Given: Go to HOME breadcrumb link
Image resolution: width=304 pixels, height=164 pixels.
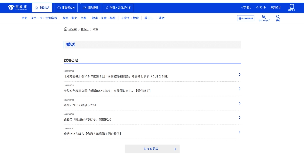Looking at the screenshot, I should coord(73,29).
